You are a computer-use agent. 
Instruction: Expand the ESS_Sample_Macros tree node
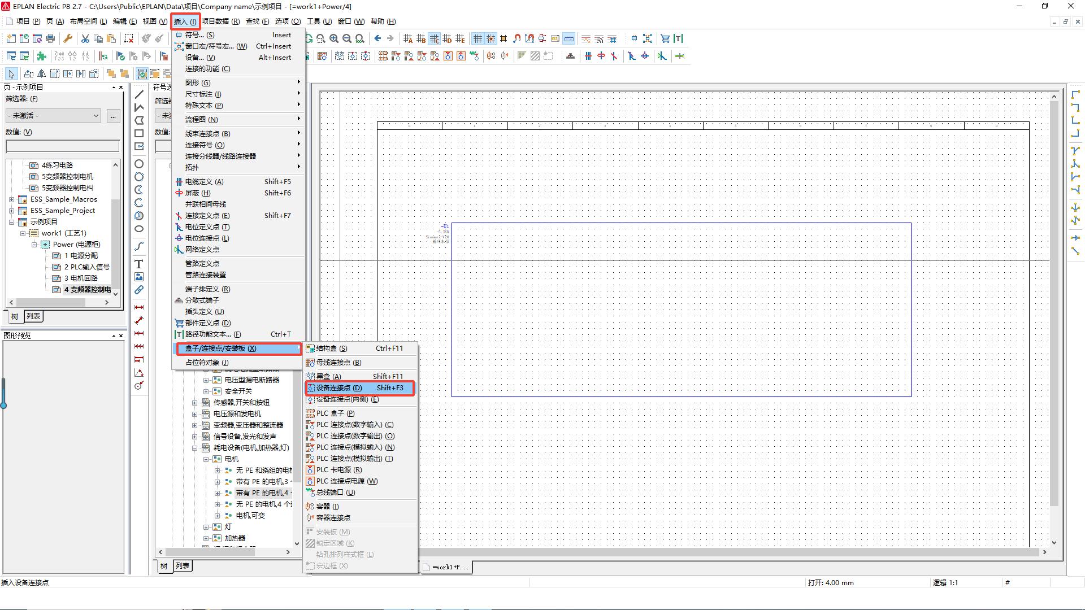click(11, 199)
